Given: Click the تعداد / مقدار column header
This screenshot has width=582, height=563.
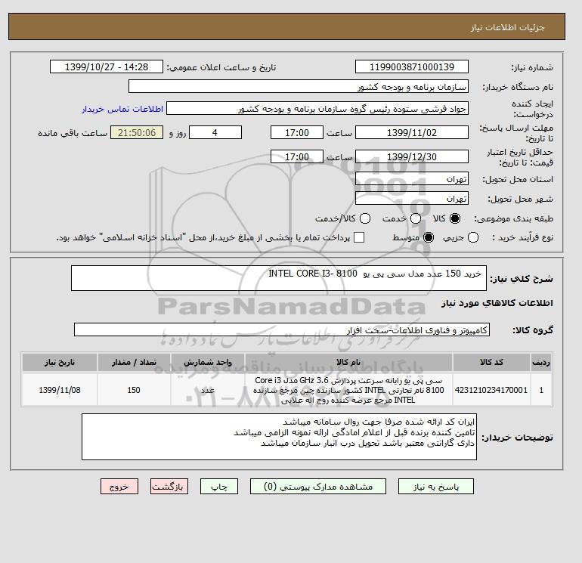Looking at the screenshot, I should pos(134,362).
